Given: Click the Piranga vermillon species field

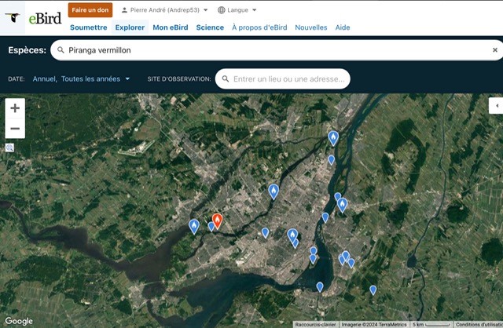Looking at the screenshot, I should (275, 50).
